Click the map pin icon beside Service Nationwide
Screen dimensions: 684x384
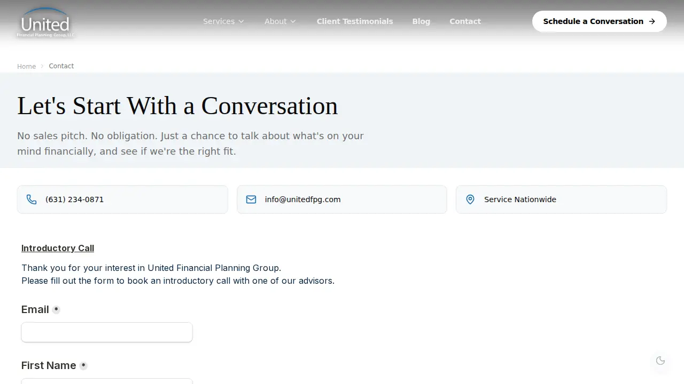click(470, 199)
